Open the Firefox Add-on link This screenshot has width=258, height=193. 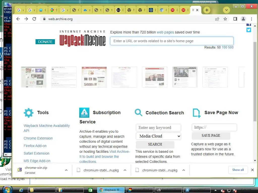coord(35,146)
